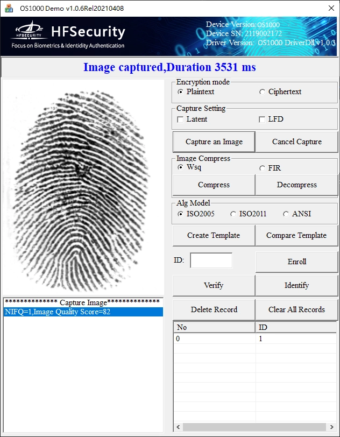This screenshot has height=437, width=340.
Task: Select the NIFQ=1 Image Quality Score log line
Action: (83, 312)
